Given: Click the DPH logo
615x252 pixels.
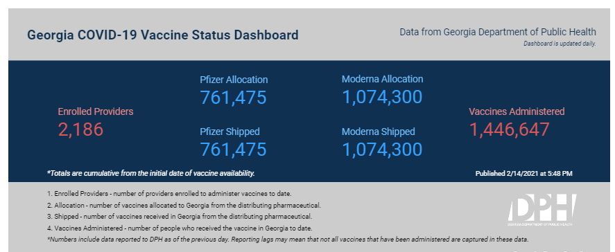Looking at the screenshot, I should 542,210.
